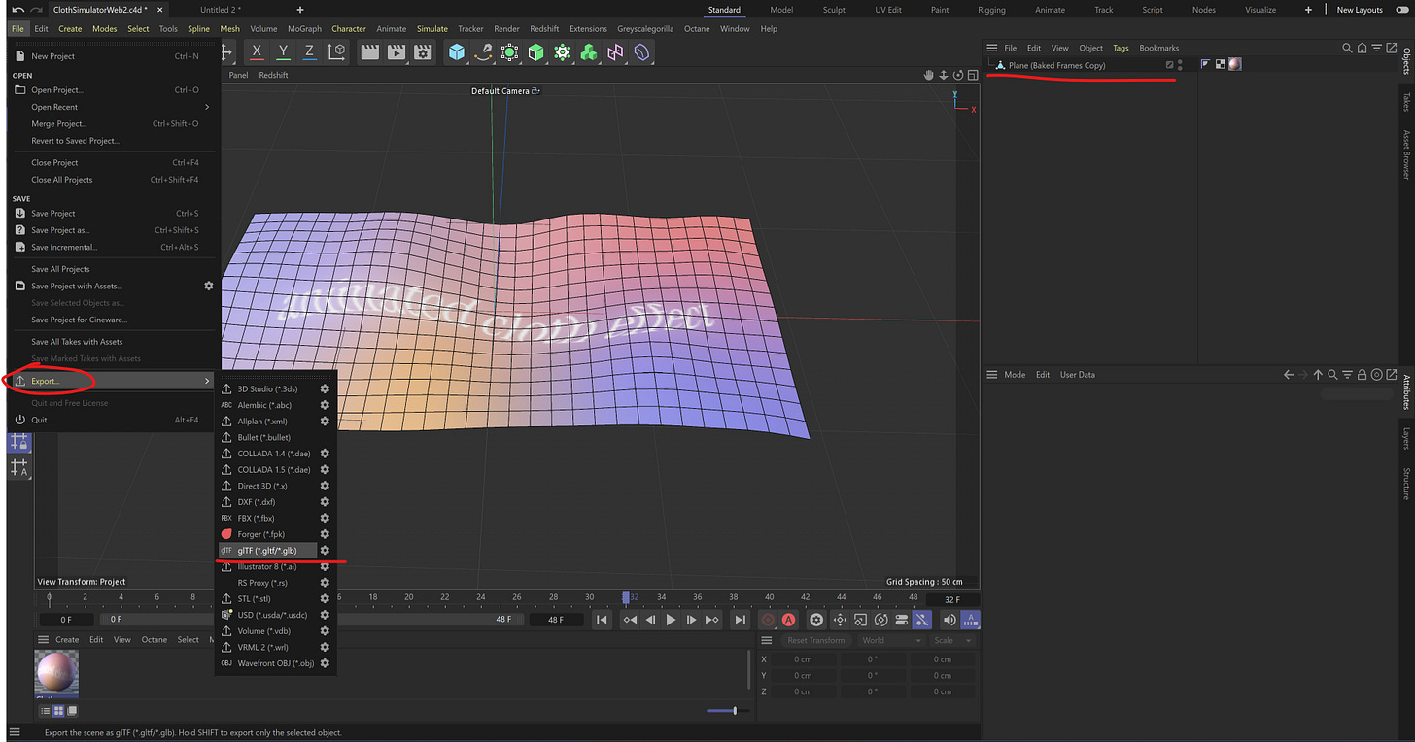The height and width of the screenshot is (742, 1415).
Task: Click the Cube primitive icon in toolbar
Action: pyautogui.click(x=456, y=52)
